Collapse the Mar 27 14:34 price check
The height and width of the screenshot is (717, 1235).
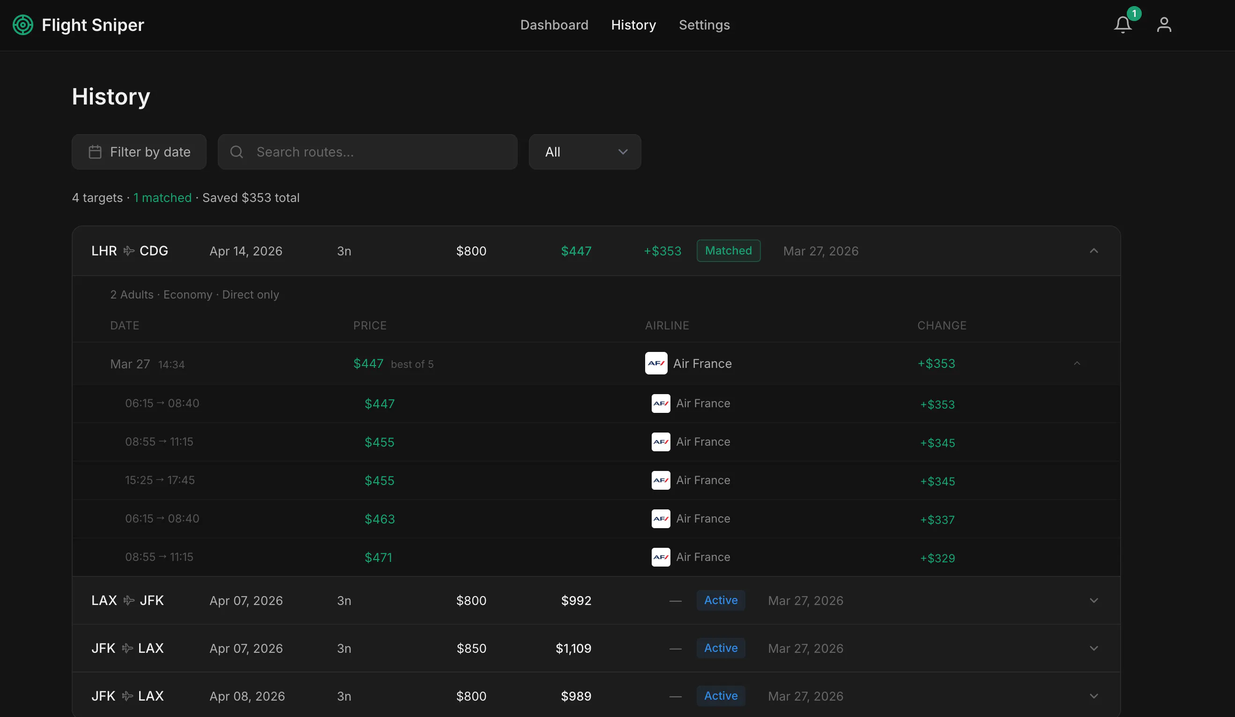pos(1077,363)
